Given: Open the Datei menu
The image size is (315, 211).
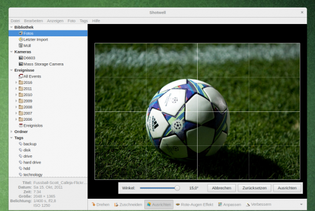Looking at the screenshot, I should (15, 21).
